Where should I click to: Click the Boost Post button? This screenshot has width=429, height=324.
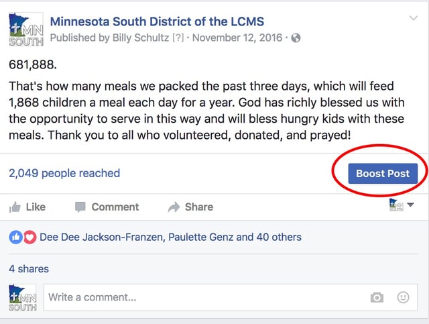pyautogui.click(x=383, y=174)
